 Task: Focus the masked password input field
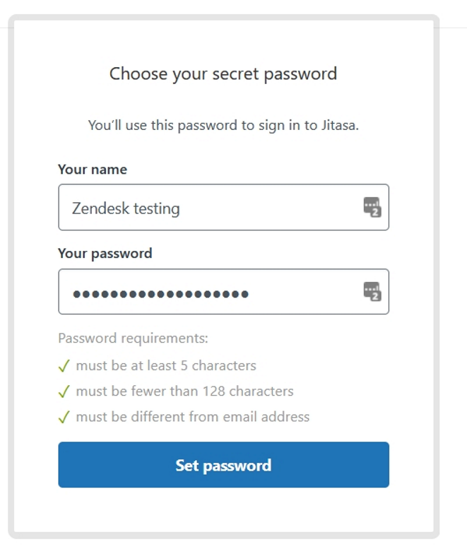(212, 292)
